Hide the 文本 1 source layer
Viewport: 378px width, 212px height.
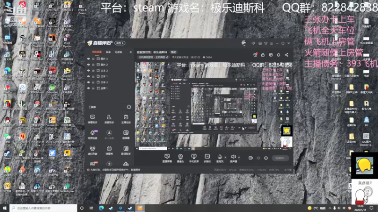[88, 76]
